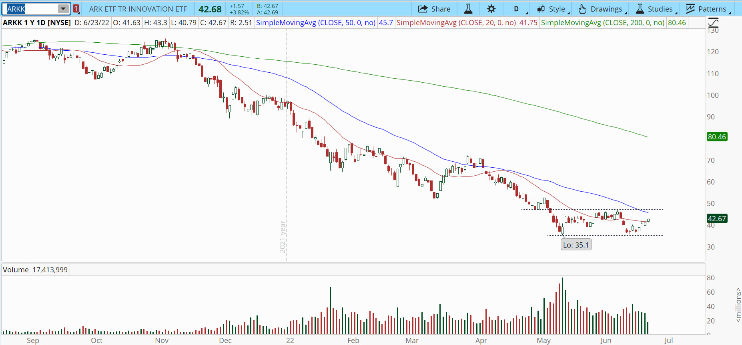Viewport: 742px width, 345px height.
Task: Click the Volume study label
Action: click(16, 270)
